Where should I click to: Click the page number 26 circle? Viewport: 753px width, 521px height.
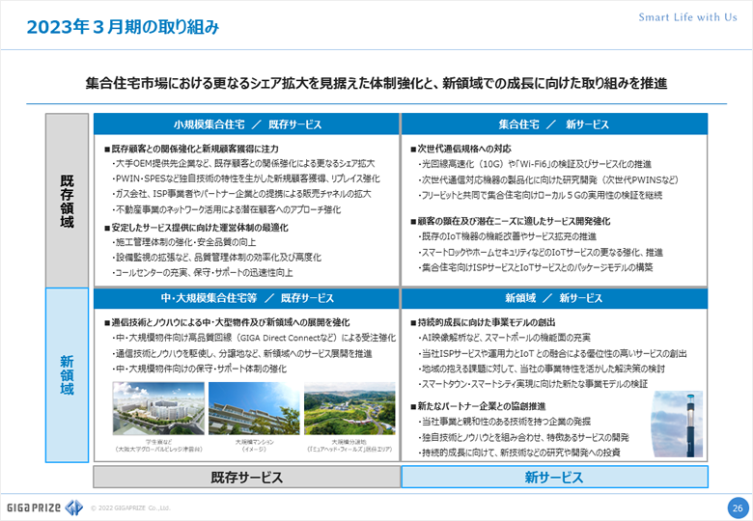[x=736, y=507]
